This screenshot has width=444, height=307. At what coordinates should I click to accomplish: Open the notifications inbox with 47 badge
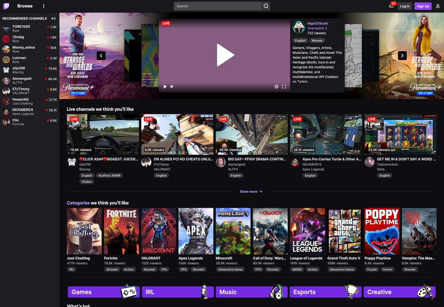391,6
